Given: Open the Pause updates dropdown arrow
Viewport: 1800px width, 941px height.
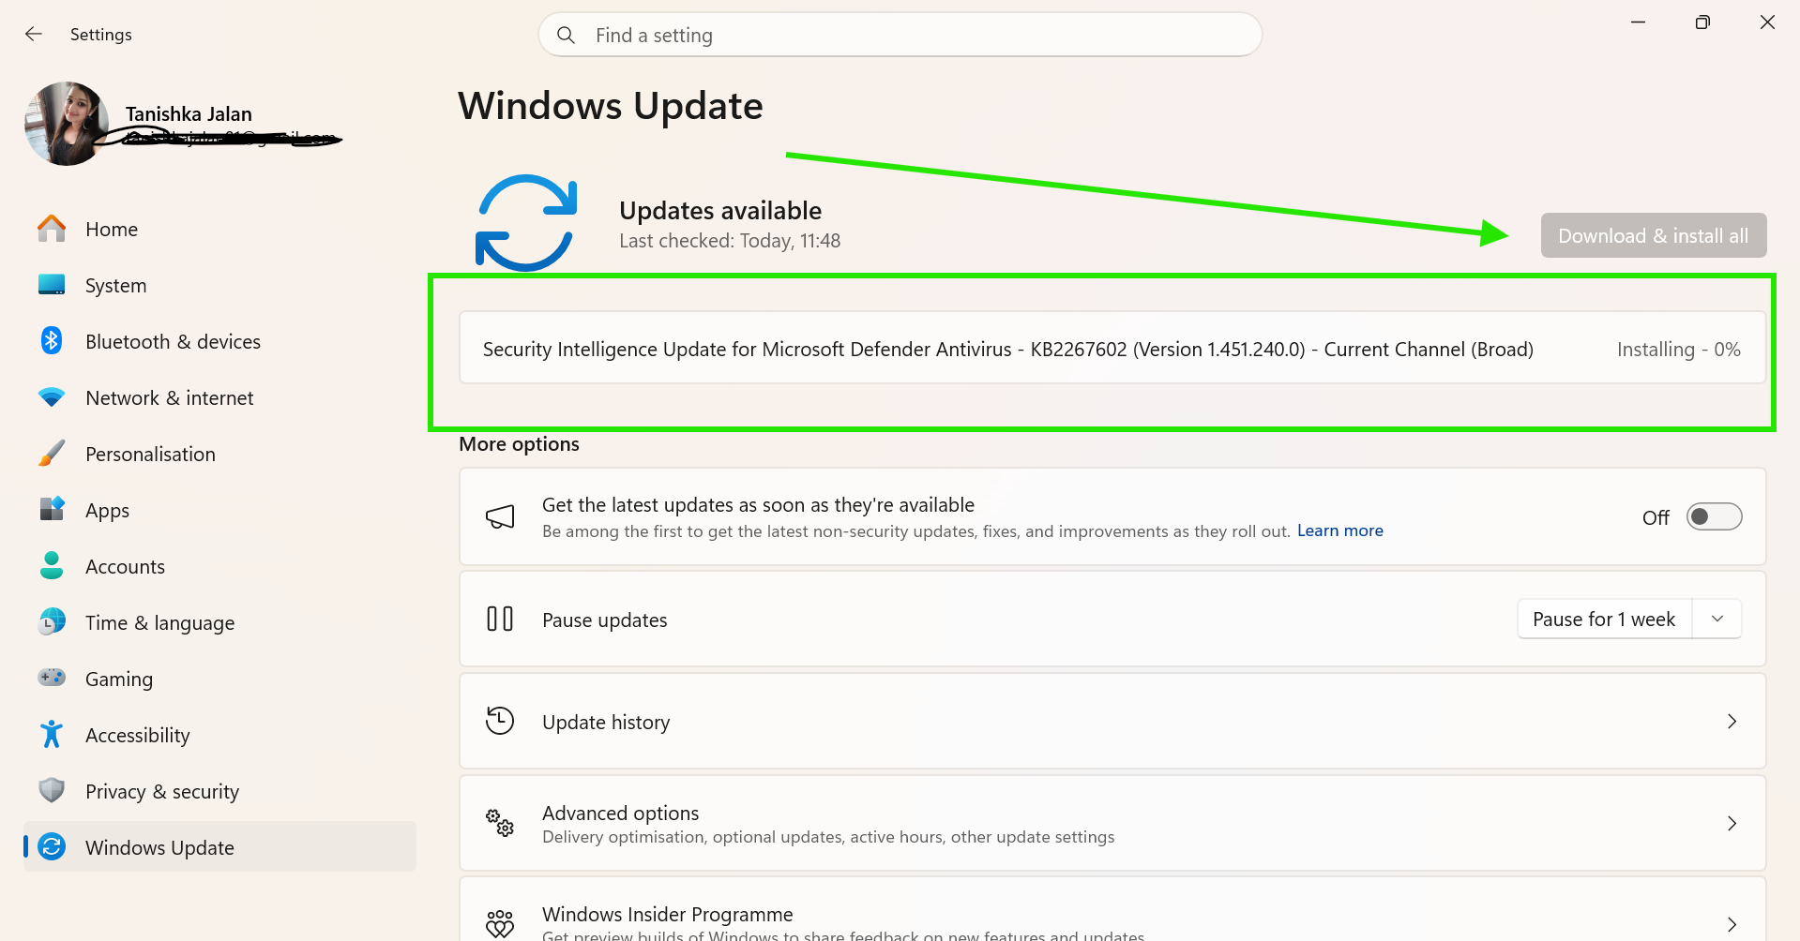Looking at the screenshot, I should coord(1717,619).
